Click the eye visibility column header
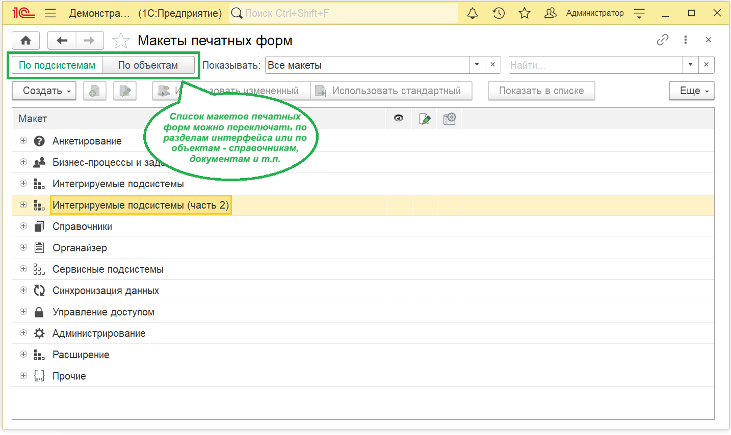 399,119
